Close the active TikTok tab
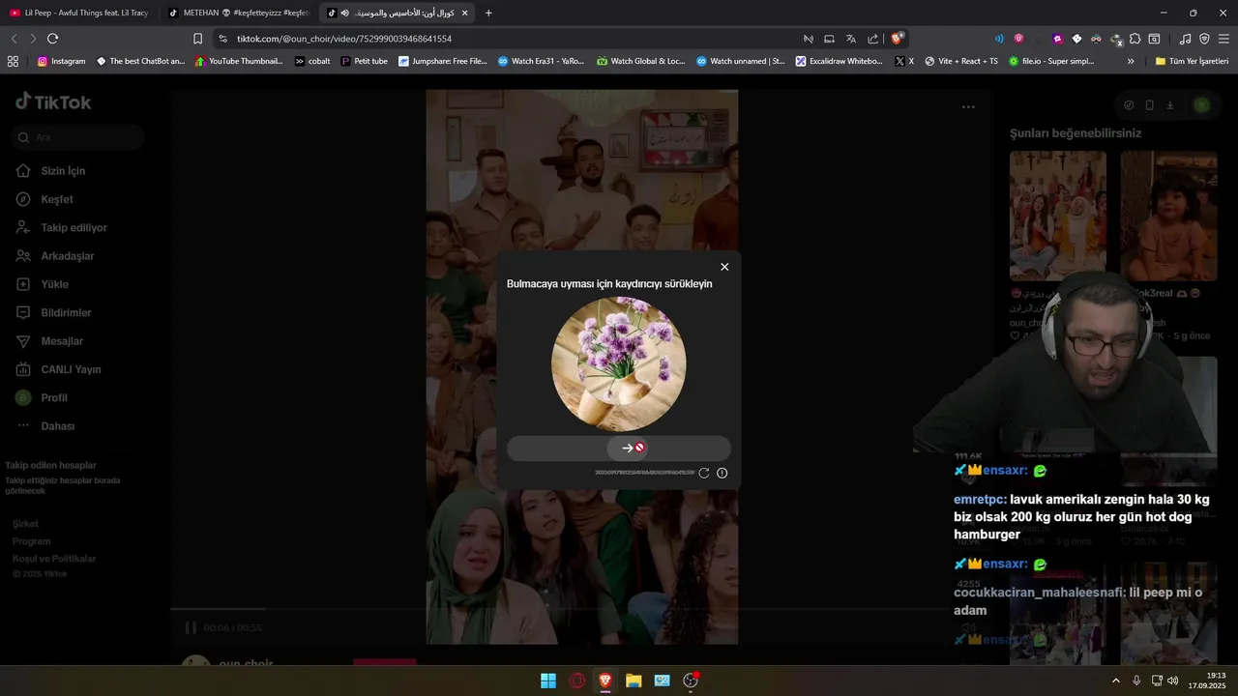Screen dimensions: 1238x696 (464, 13)
